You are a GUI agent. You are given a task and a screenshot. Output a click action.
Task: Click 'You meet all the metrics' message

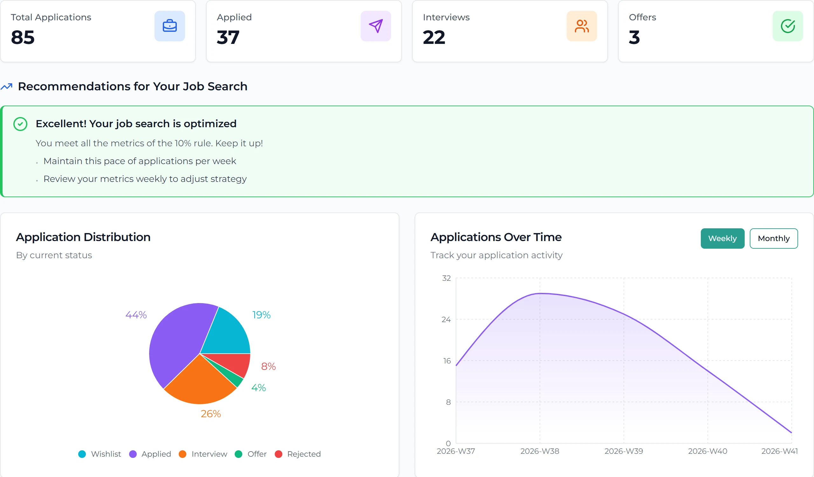[149, 143]
